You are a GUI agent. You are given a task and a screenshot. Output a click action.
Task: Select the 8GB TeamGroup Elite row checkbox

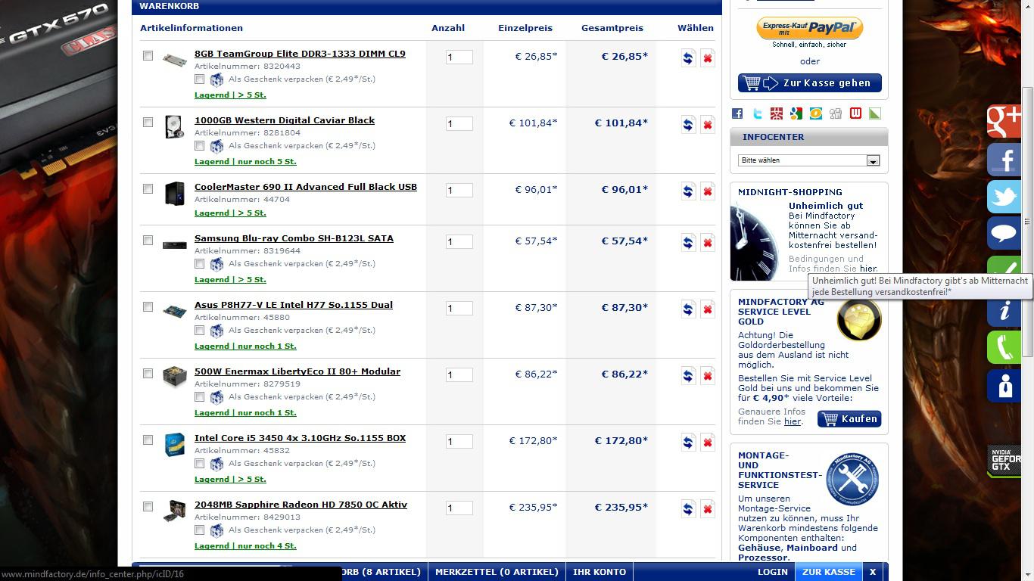(148, 56)
